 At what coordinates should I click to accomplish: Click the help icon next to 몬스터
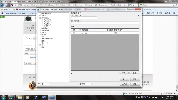coord(79,84)
